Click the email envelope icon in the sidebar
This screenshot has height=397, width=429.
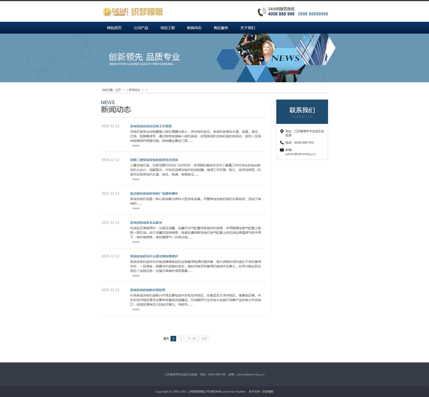pyautogui.click(x=282, y=150)
